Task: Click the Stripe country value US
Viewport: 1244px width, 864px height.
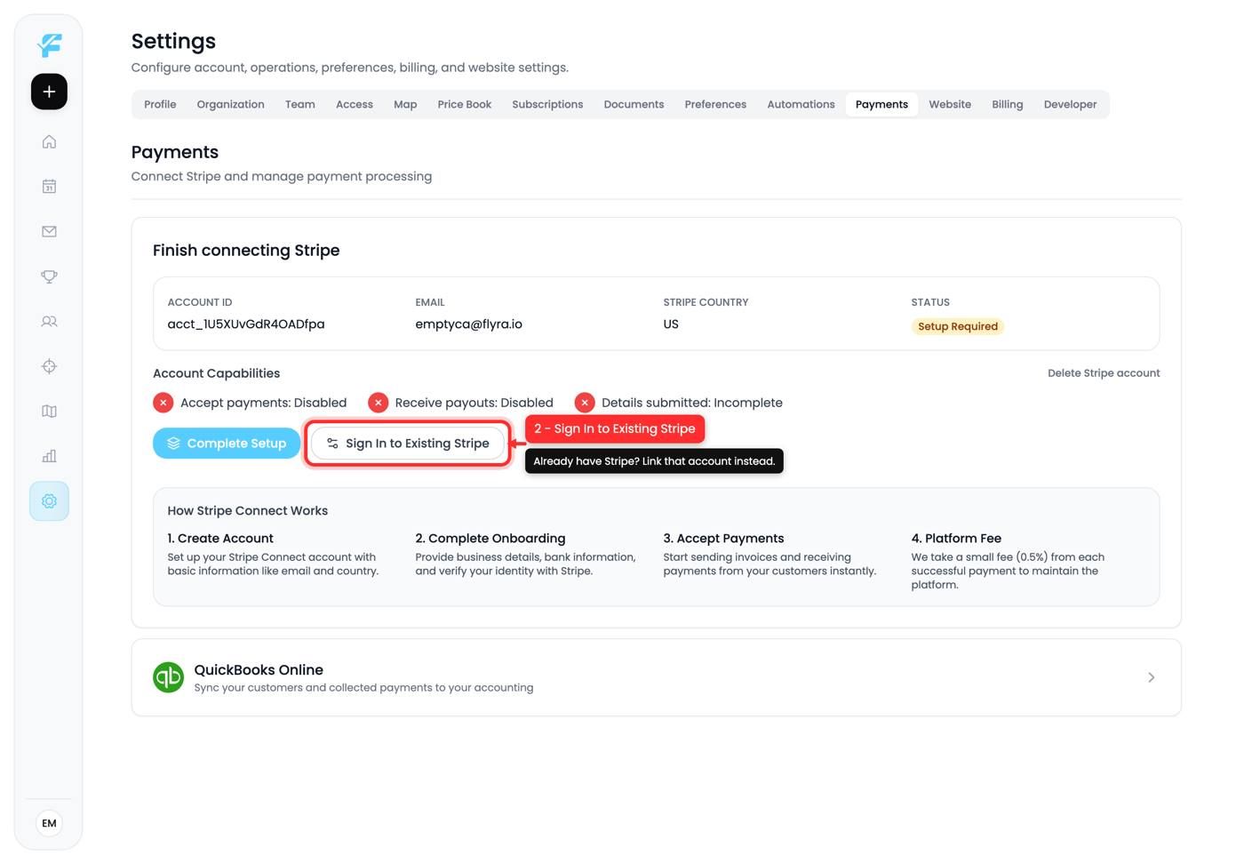Action: tap(671, 324)
